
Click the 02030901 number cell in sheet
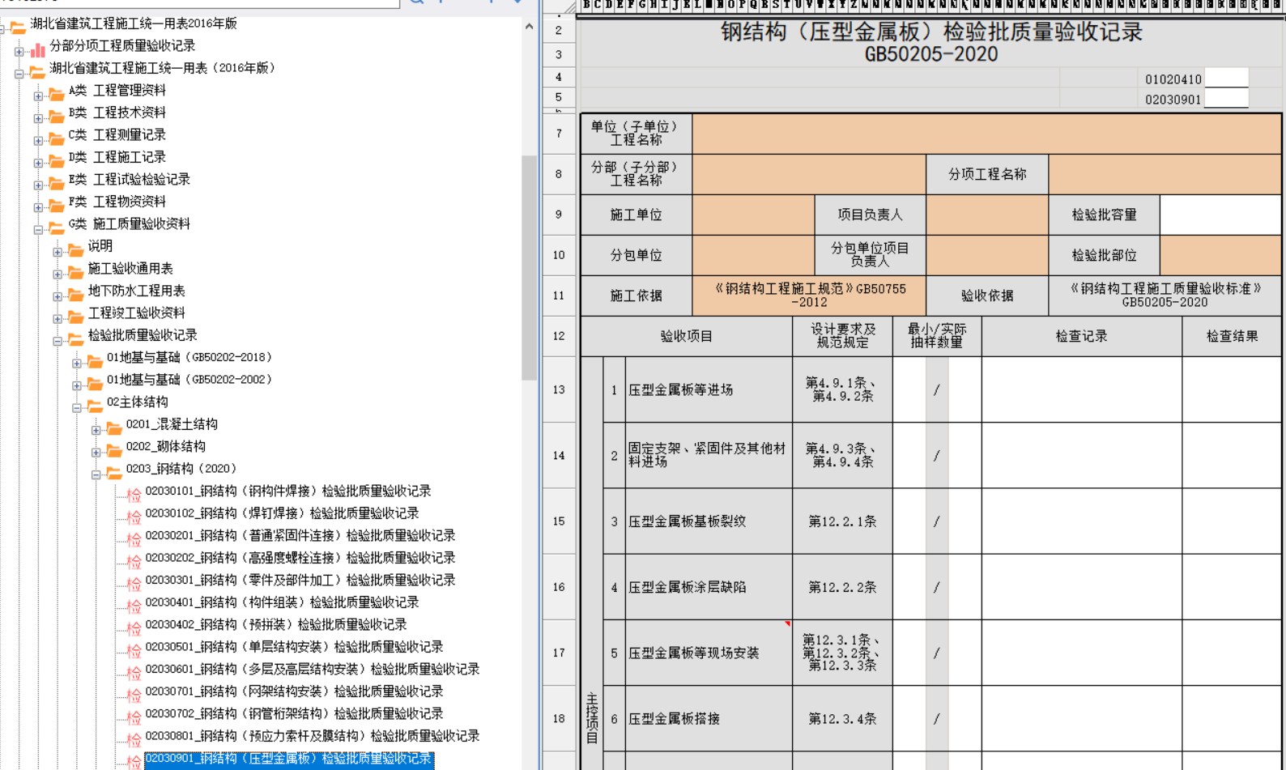[x=1173, y=99]
